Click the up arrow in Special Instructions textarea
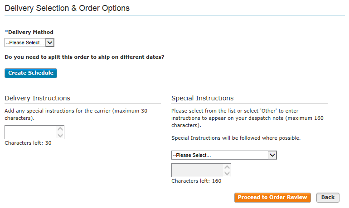Image resolution: width=349 pixels, height=208 pixels. point(227,167)
